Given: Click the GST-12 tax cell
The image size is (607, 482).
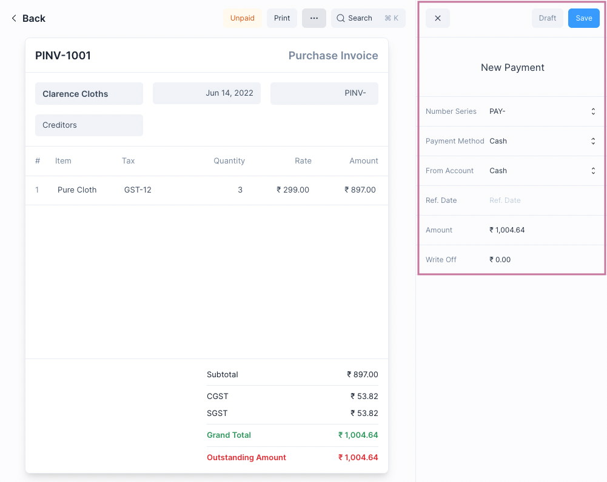Looking at the screenshot, I should pos(138,190).
